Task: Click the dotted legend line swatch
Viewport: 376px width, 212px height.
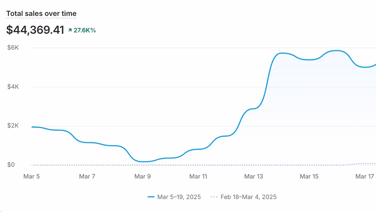Action: click(x=214, y=197)
